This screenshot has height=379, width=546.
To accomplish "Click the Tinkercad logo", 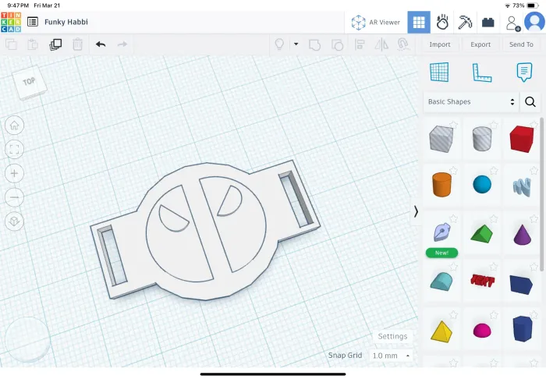I will point(11,22).
